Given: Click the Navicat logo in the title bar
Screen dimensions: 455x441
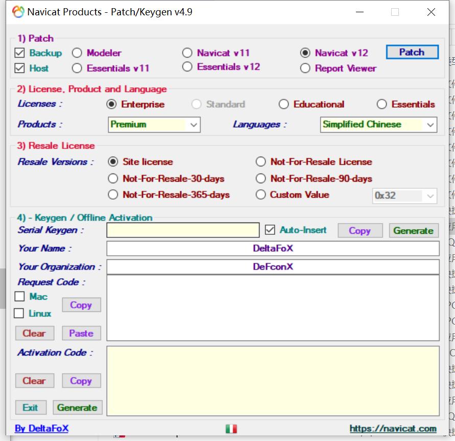Looking at the screenshot, I should pos(18,12).
